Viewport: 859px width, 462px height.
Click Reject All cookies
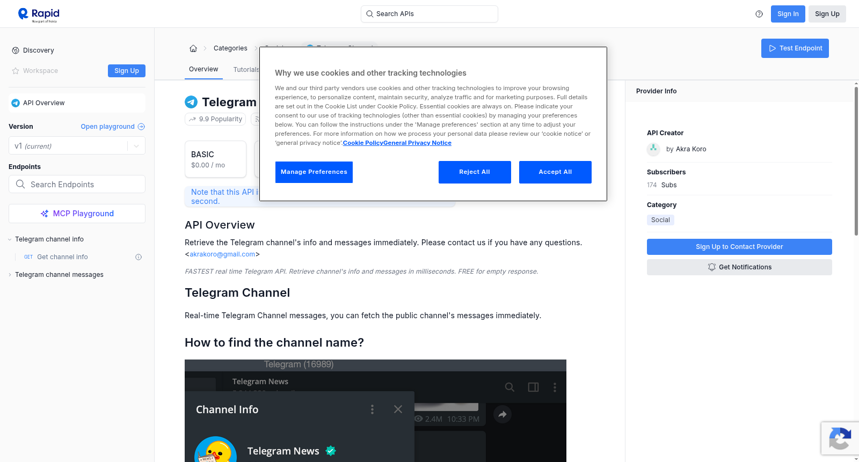tap(475, 172)
